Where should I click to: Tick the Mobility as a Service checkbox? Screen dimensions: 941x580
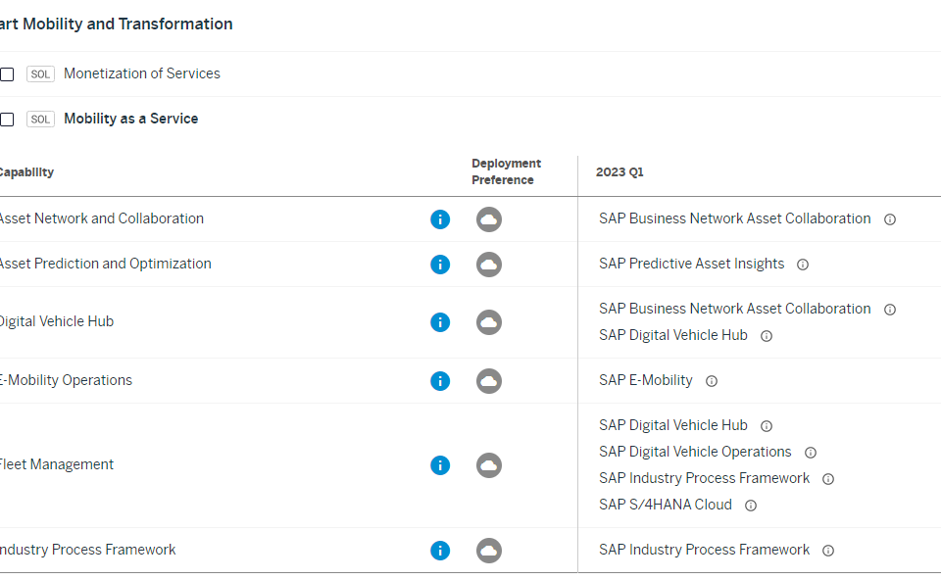click(7, 120)
